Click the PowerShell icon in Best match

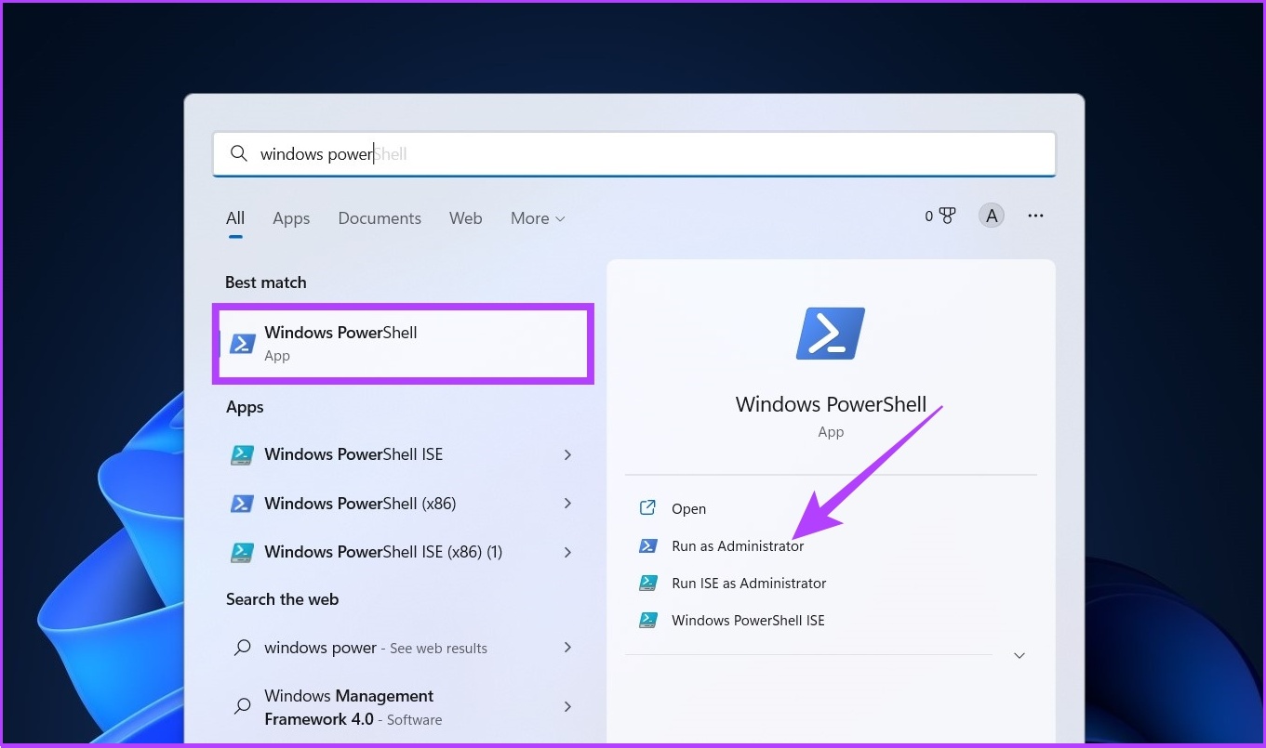243,344
